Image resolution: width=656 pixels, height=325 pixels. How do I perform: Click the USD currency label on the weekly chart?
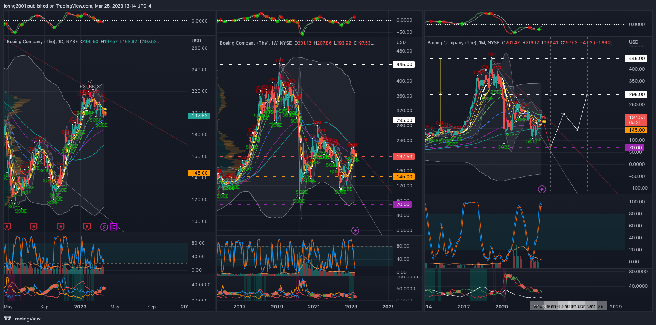click(x=401, y=42)
